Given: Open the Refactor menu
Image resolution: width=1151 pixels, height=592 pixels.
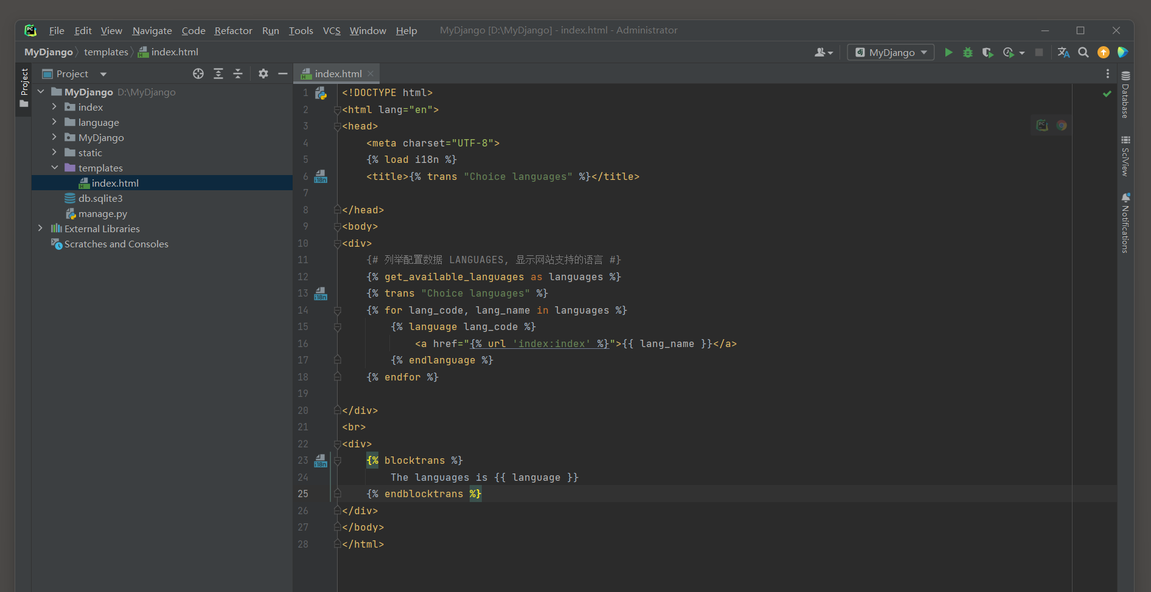Looking at the screenshot, I should (x=233, y=30).
